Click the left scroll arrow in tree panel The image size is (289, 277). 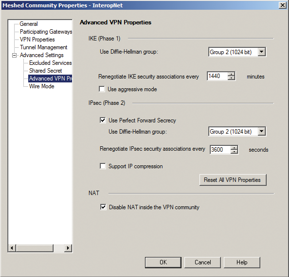tap(12, 248)
